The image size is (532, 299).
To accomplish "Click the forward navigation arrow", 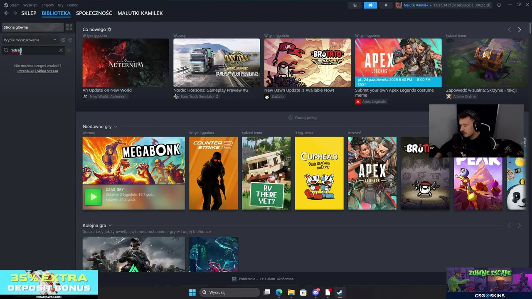I will pos(15,13).
